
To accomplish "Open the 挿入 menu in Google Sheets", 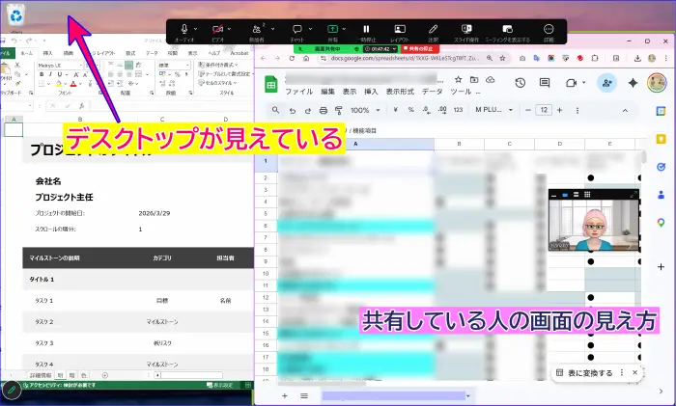I will (x=371, y=92).
